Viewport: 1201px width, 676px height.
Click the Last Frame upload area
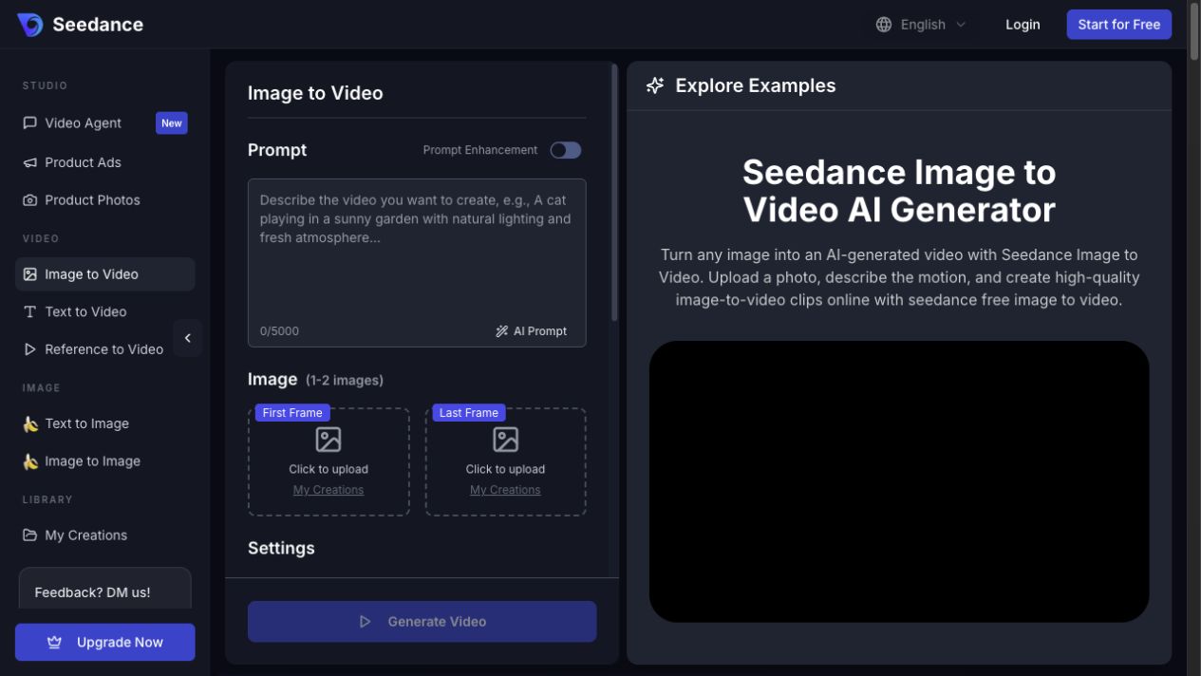click(x=506, y=462)
